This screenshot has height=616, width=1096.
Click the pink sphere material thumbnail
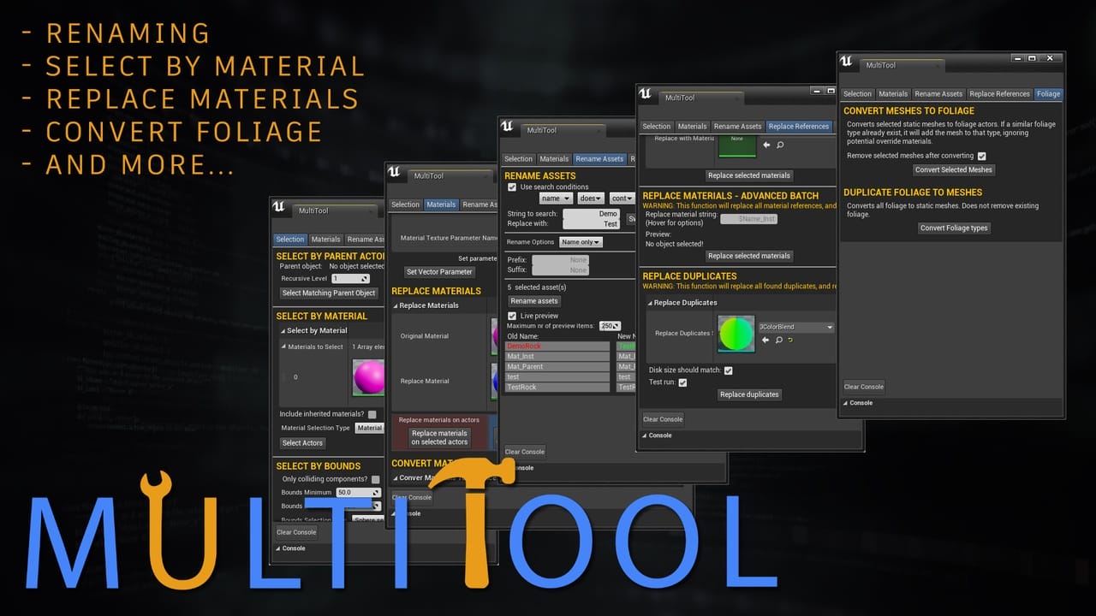pos(368,378)
